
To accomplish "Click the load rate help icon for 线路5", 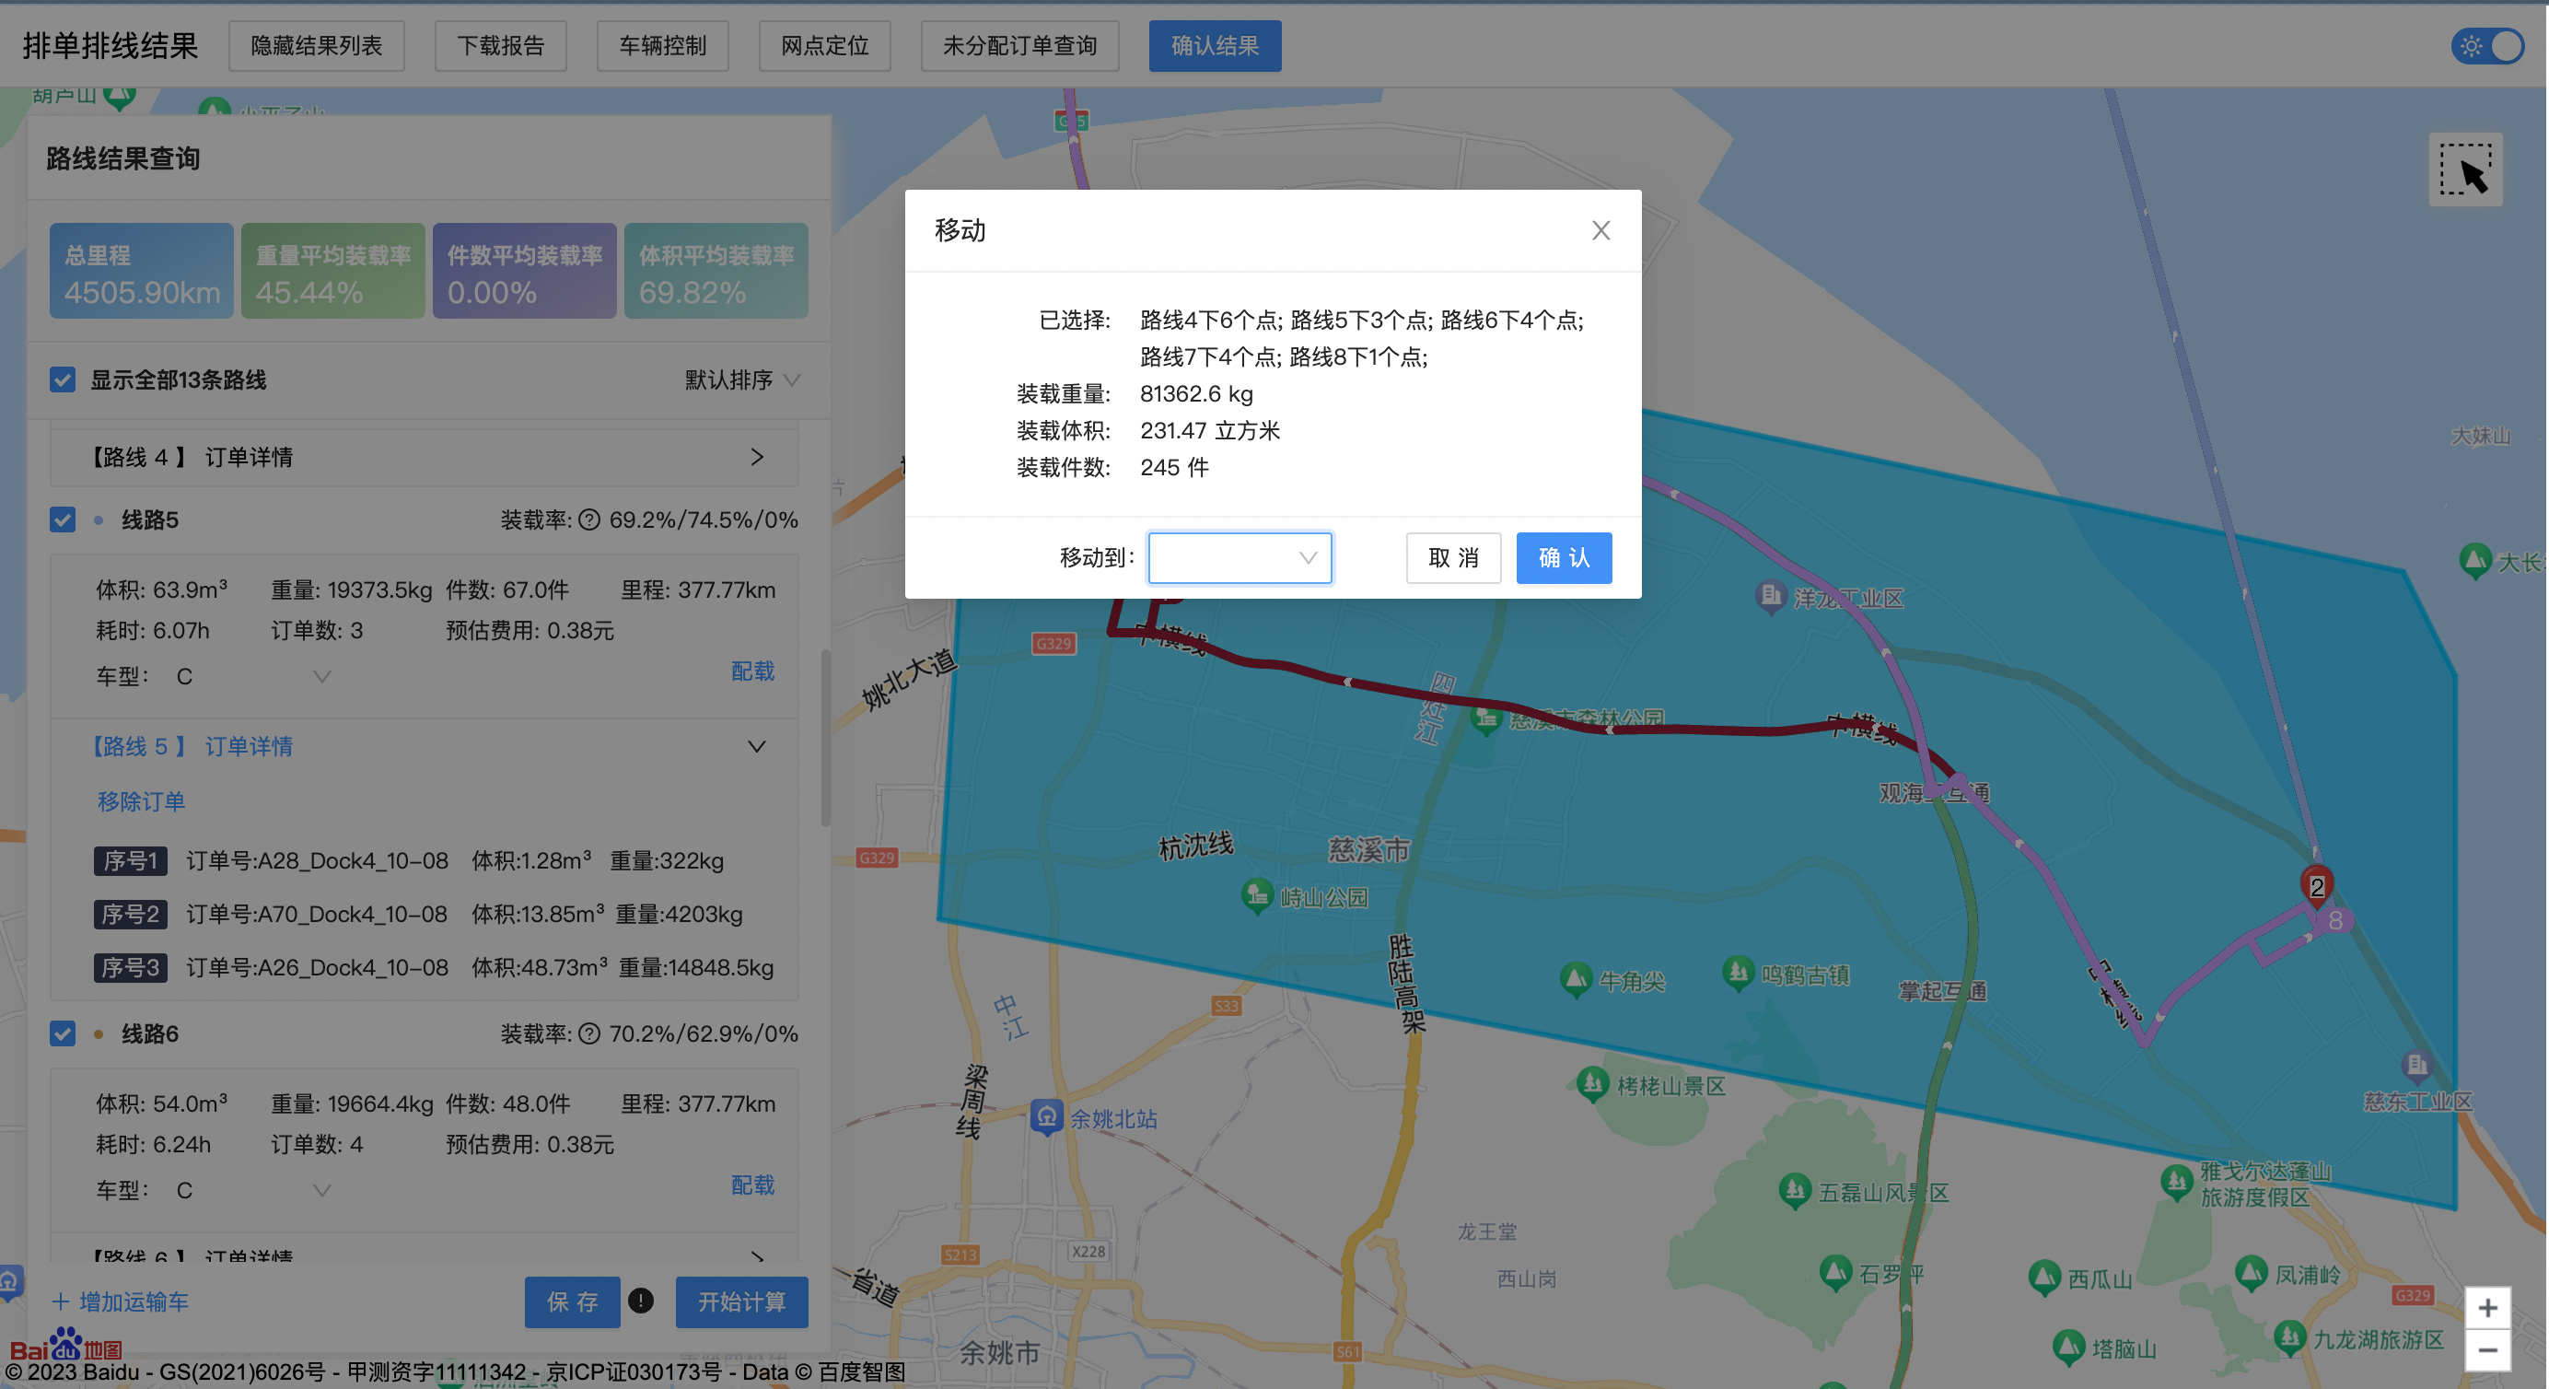I will point(588,519).
